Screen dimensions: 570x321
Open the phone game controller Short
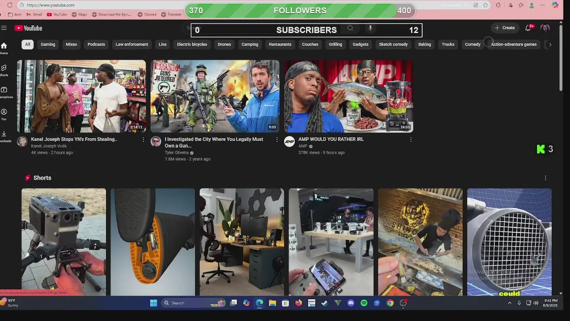(x=331, y=242)
